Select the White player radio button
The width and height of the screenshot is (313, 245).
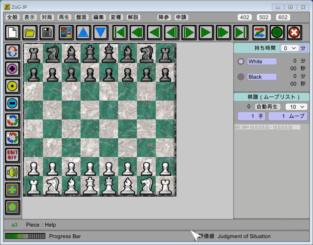(x=241, y=61)
